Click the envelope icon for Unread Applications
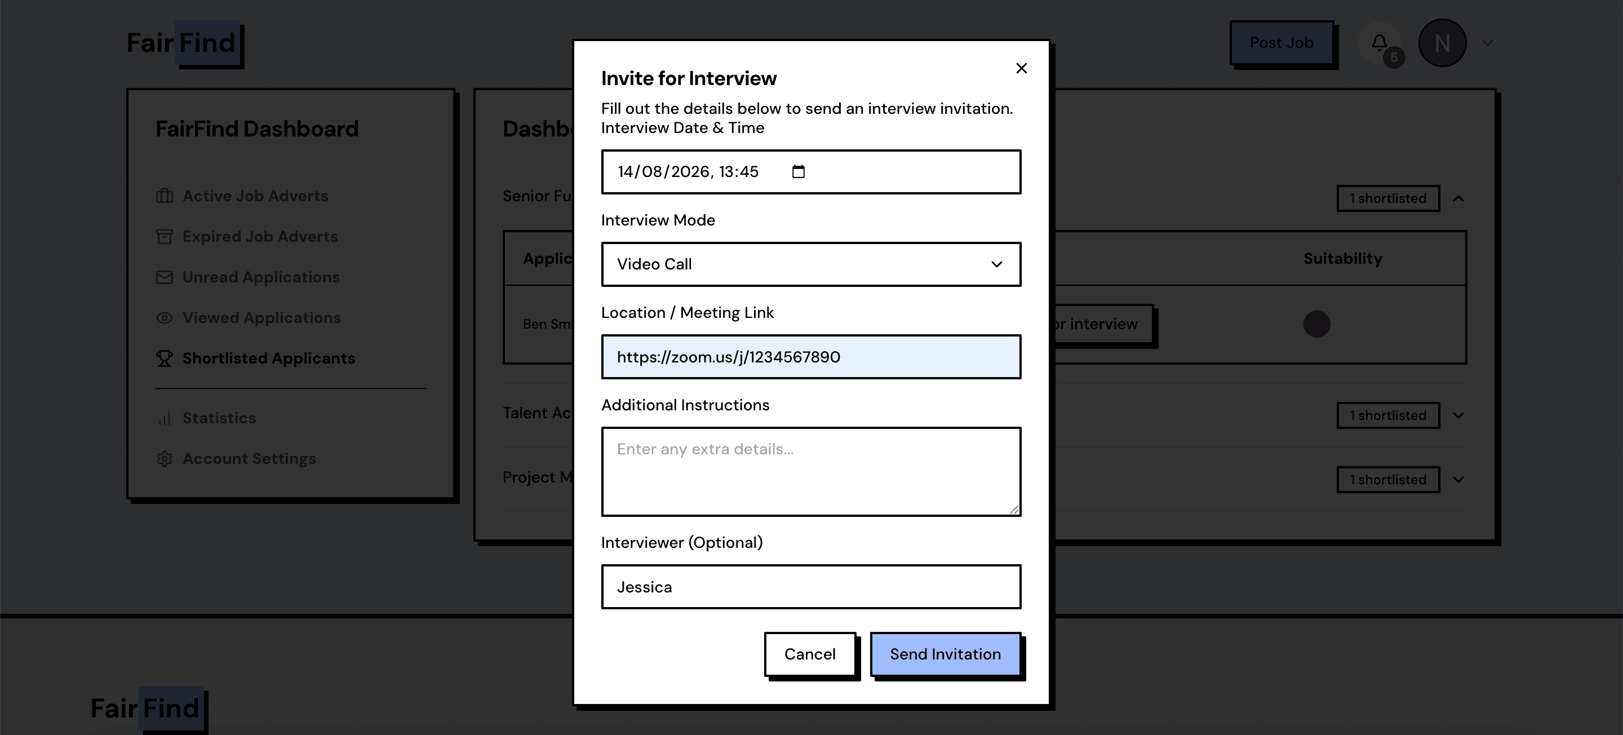The width and height of the screenshot is (1623, 735). (165, 277)
